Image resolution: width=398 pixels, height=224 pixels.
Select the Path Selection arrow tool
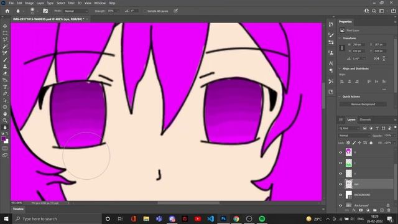[x=5, y=100]
